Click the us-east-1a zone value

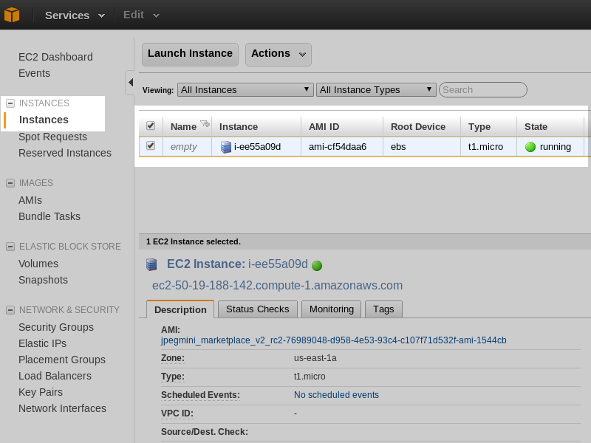[x=315, y=358]
